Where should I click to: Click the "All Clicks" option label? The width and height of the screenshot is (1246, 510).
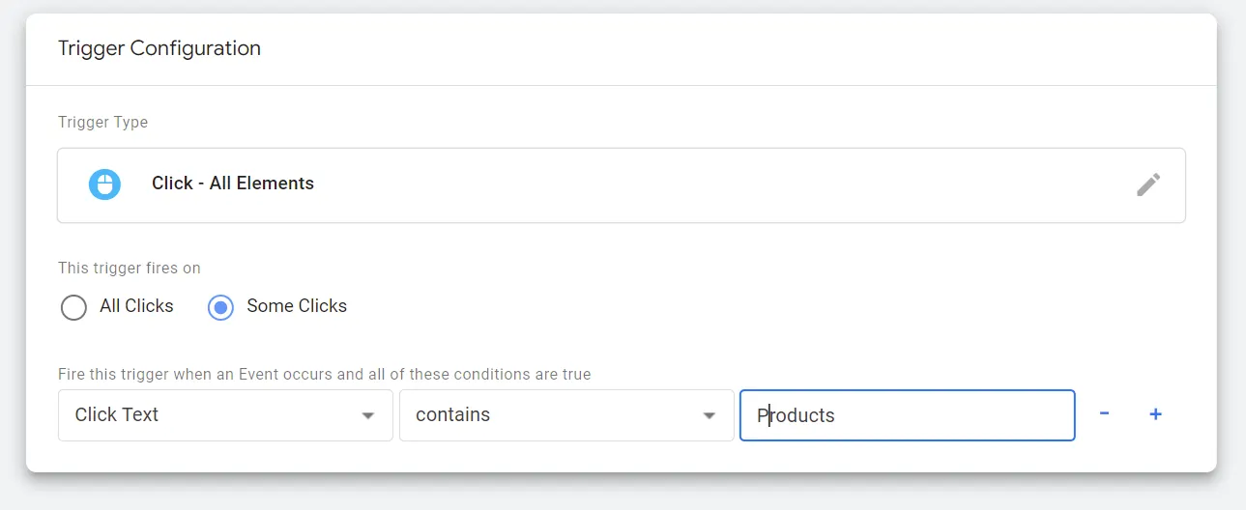click(x=136, y=306)
